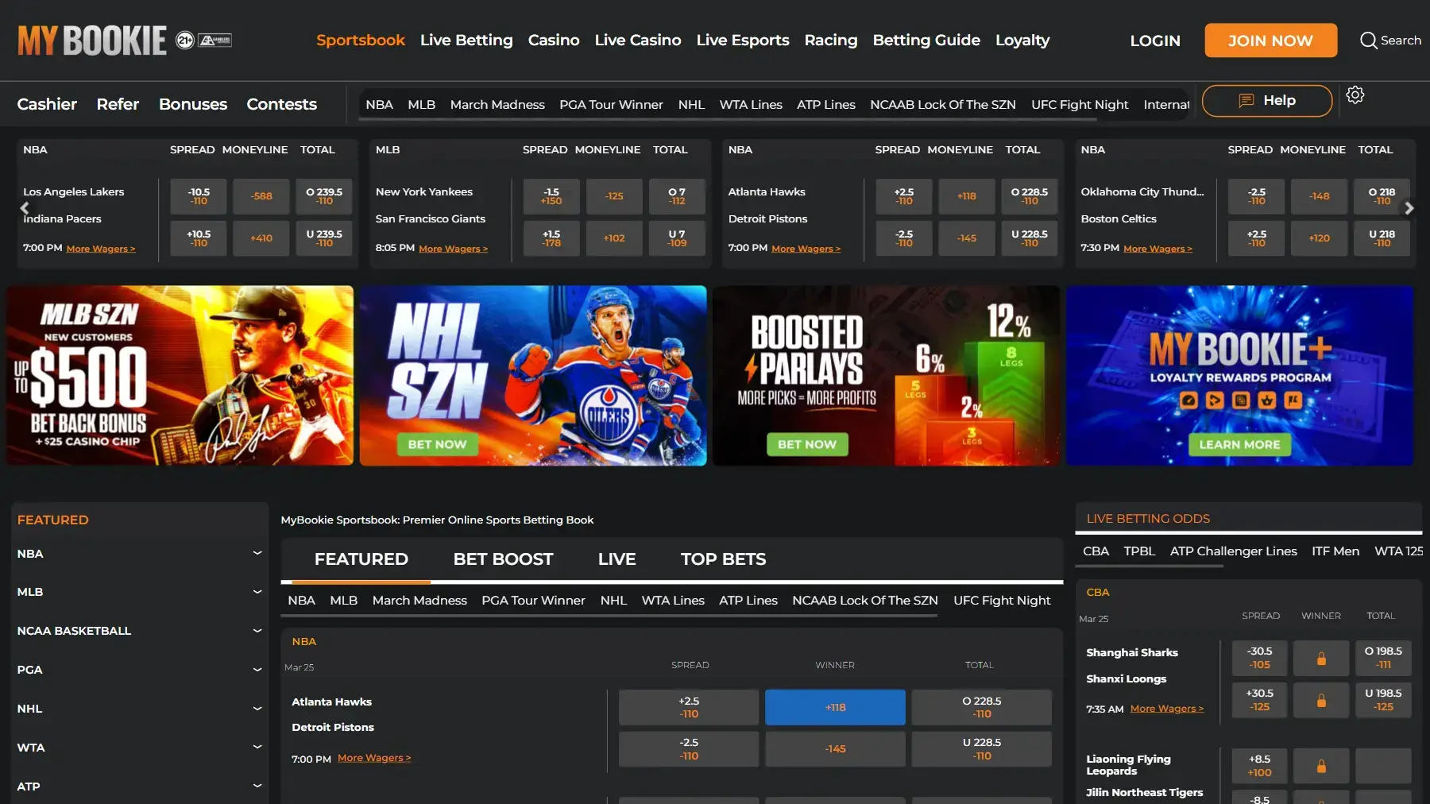Select Shanxi Loongs +30.5 spread
Screen dimensions: 1430x804
tap(1259, 700)
